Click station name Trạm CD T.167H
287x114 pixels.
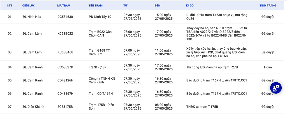click(101, 94)
